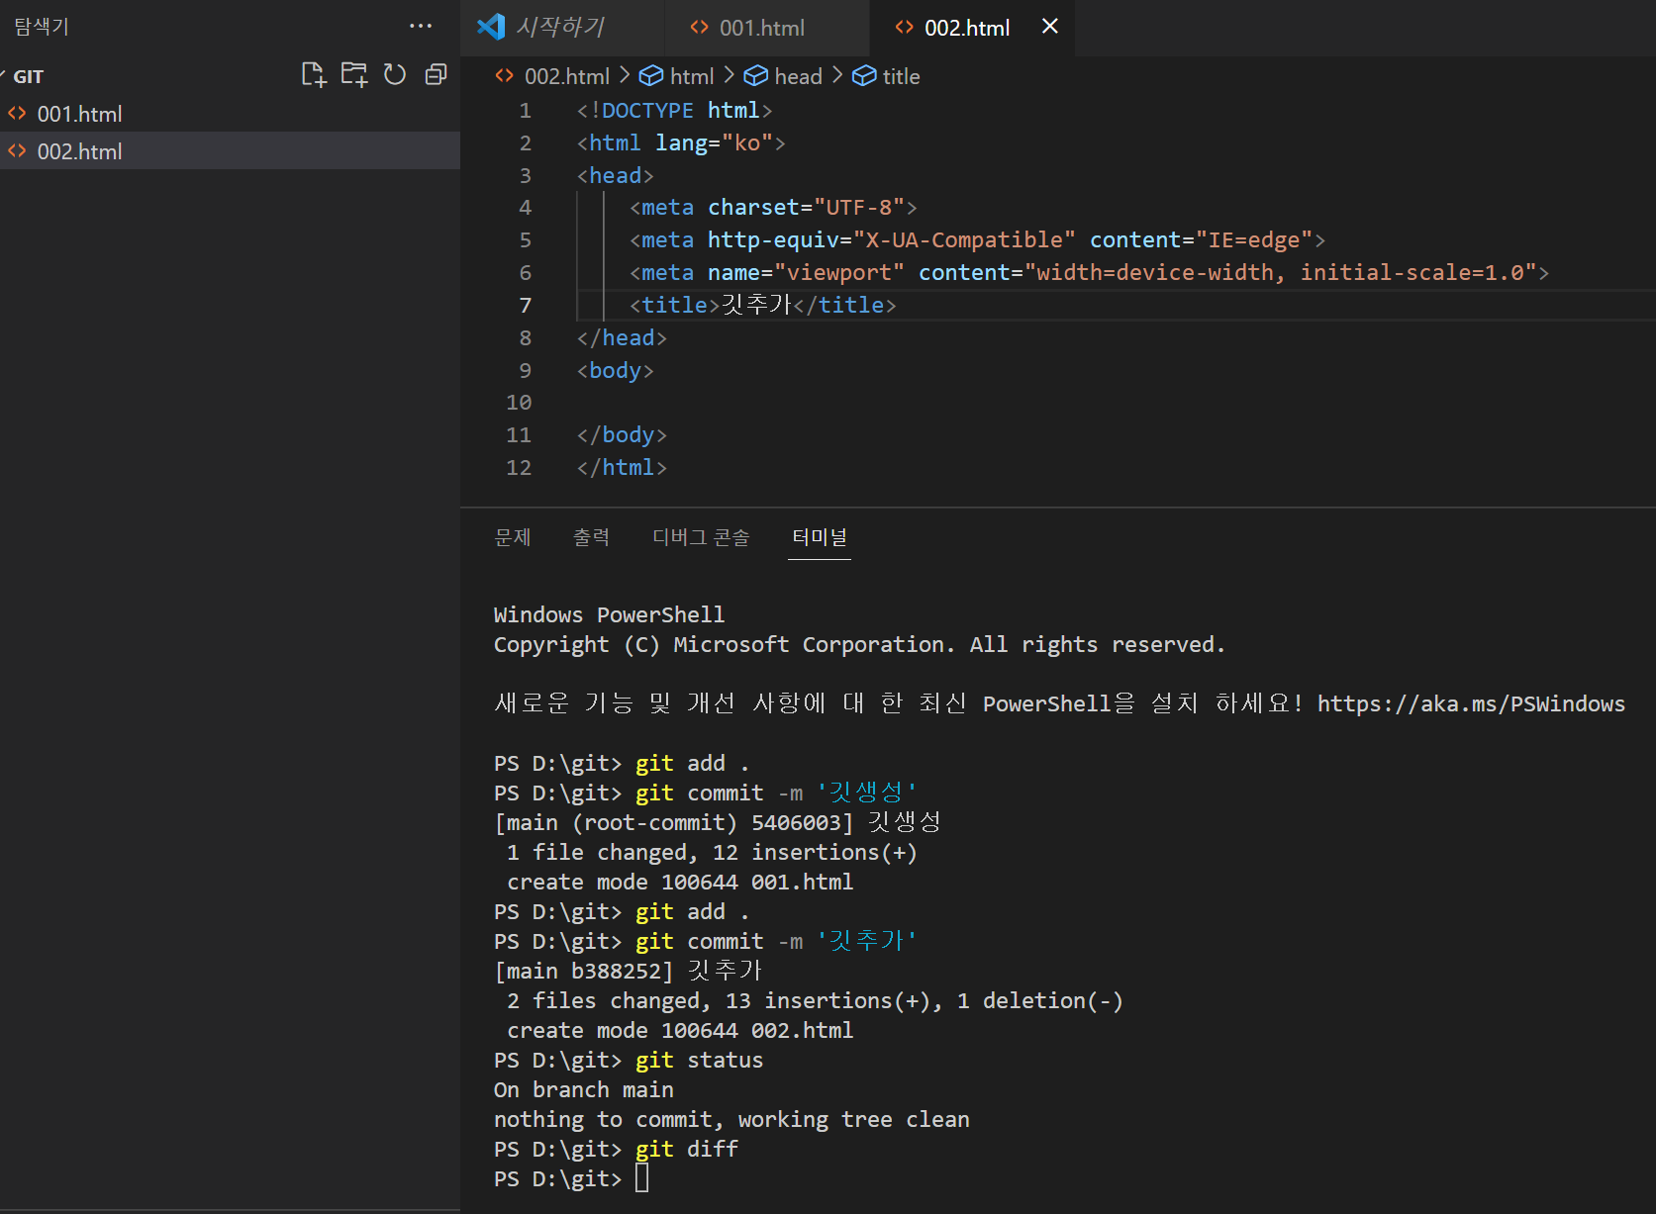Click the terminal cursor at the last prompt
This screenshot has height=1214, width=1656.
click(641, 1178)
